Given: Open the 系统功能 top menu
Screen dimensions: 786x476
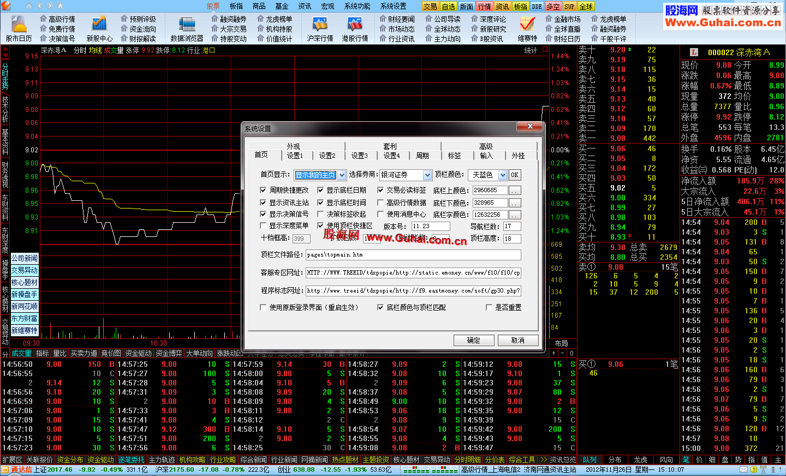Looking at the screenshot, I should [358, 7].
